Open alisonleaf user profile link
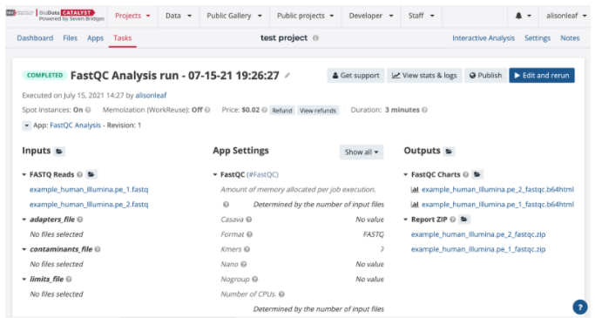The height and width of the screenshot is (318, 595). click(151, 95)
